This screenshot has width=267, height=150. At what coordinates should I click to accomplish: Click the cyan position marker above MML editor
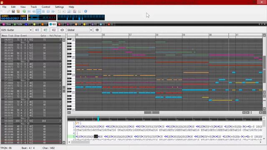click(x=98, y=118)
